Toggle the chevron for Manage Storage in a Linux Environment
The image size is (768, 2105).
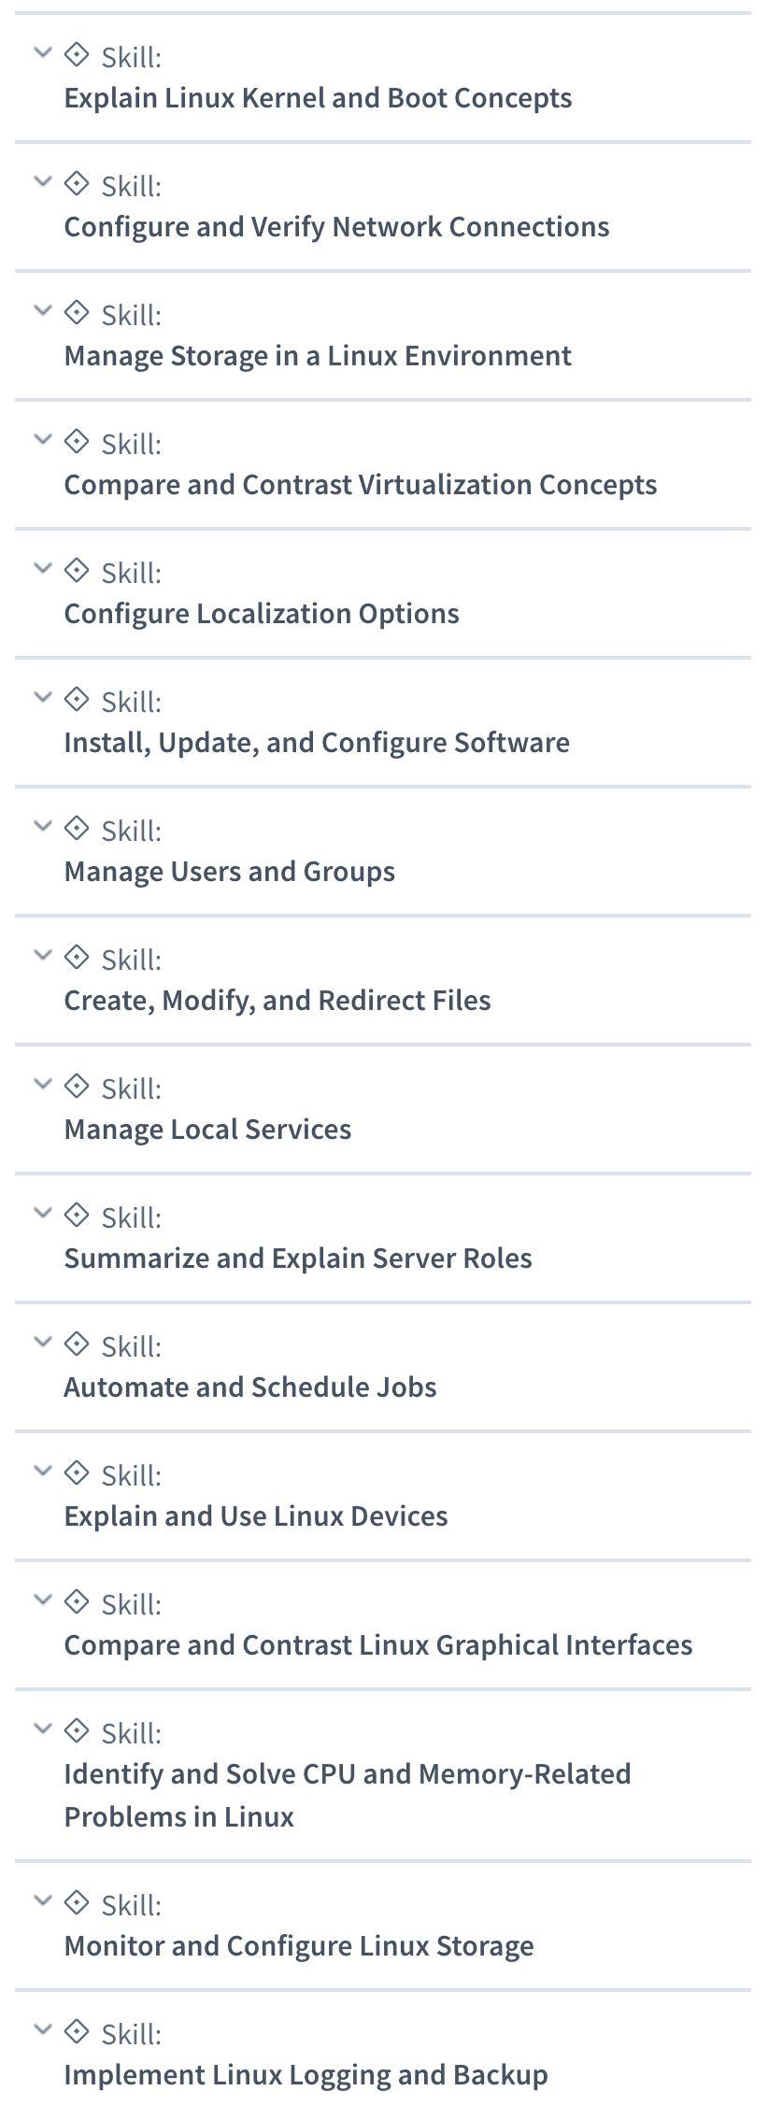coord(42,310)
